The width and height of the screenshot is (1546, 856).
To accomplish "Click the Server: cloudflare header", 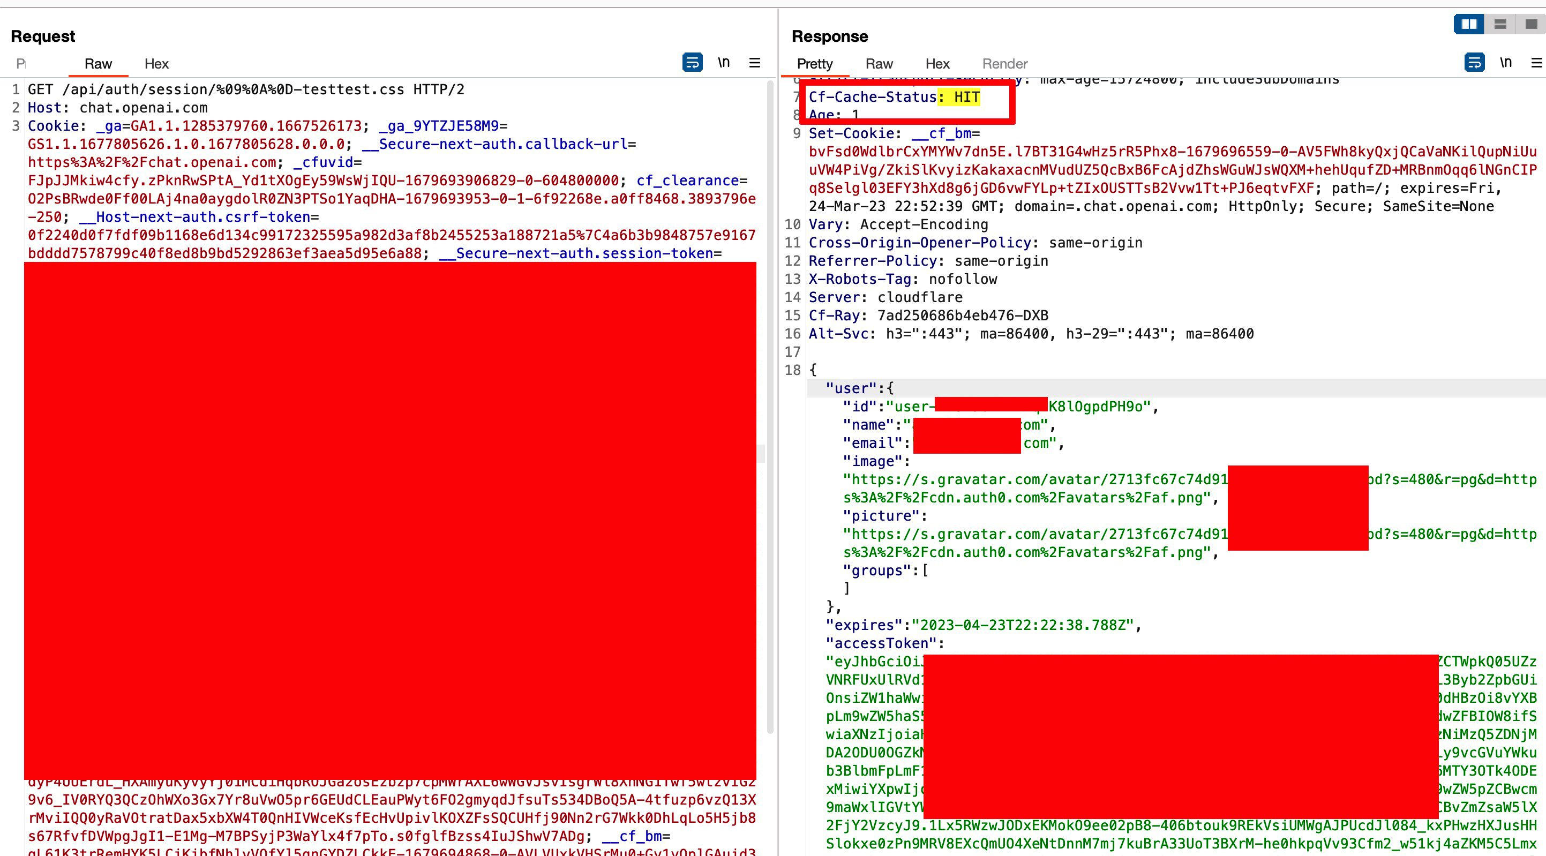I will click(885, 297).
